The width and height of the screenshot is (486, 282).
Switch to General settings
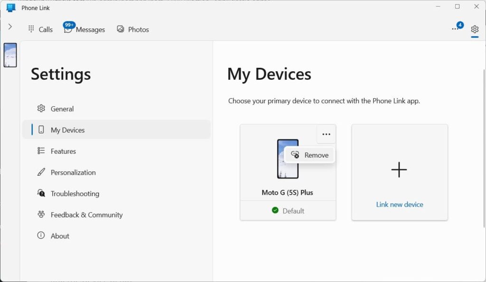62,109
